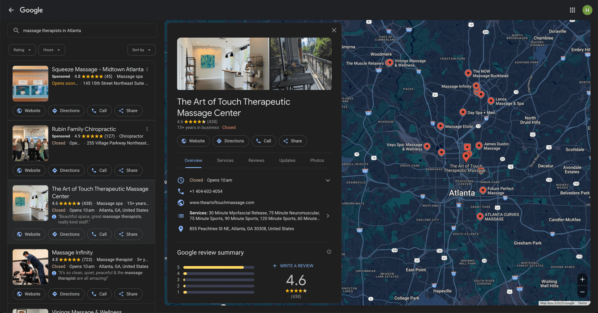Viewport: 598px width, 313px height.
Task: Click the clock icon in hours row
Action: tap(181, 180)
